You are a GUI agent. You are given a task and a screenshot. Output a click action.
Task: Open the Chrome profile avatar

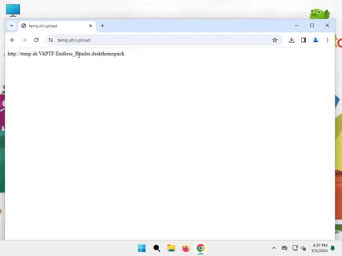coord(315,40)
